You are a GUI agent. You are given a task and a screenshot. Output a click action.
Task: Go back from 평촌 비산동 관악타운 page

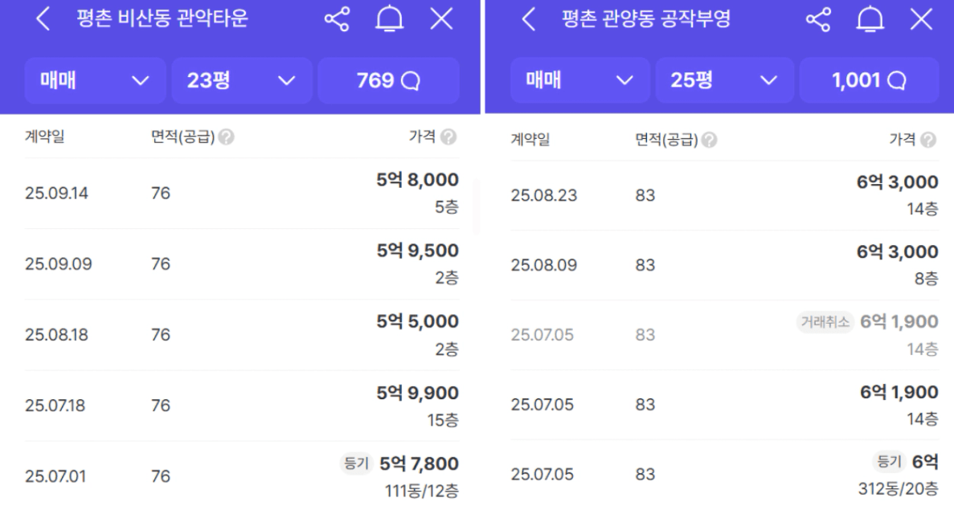[x=43, y=20]
